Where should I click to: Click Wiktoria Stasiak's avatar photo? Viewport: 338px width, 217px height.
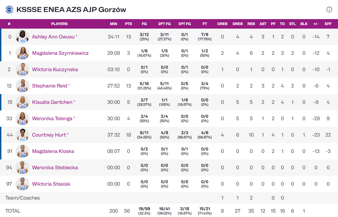pos(22,184)
